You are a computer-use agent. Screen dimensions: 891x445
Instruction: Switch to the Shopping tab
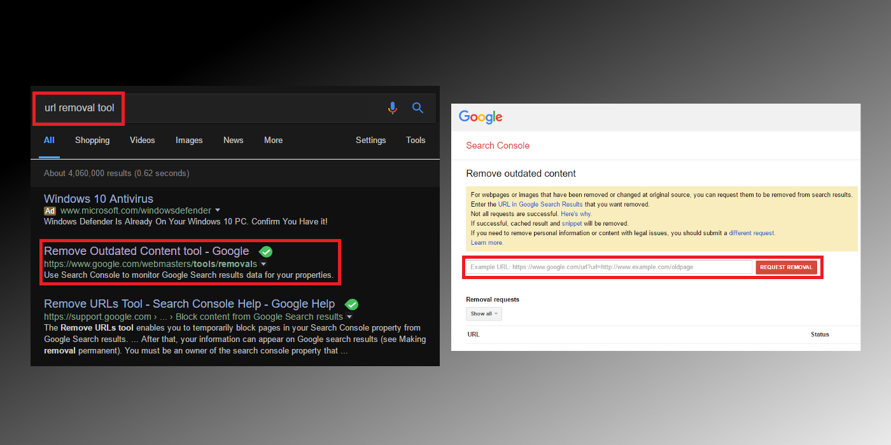92,140
